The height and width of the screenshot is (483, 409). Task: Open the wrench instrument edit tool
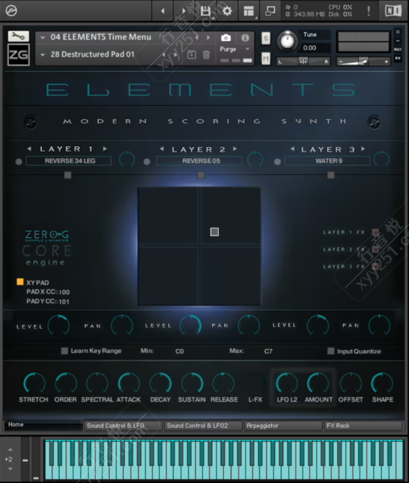(x=19, y=36)
